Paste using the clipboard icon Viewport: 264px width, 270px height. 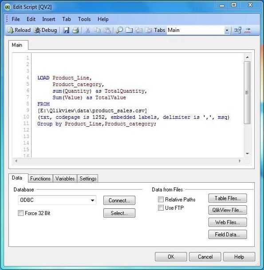(x=107, y=30)
